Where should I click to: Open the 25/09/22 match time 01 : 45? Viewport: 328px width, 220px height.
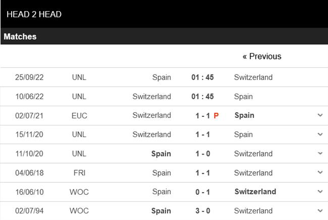click(202, 78)
